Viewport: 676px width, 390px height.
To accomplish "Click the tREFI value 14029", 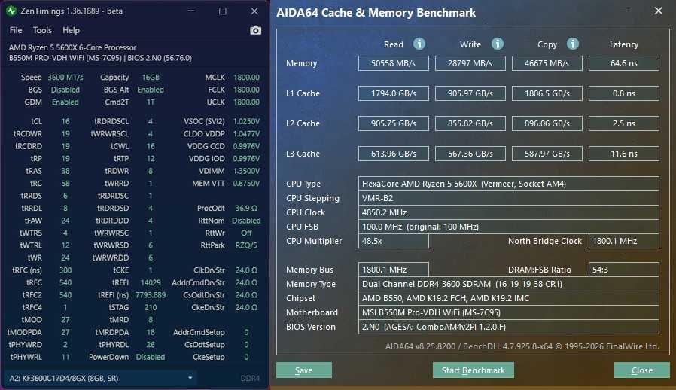I will tap(151, 282).
